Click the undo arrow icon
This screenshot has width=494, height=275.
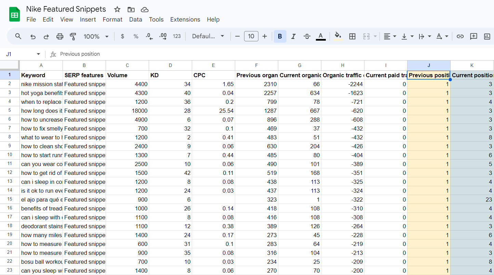(33, 36)
